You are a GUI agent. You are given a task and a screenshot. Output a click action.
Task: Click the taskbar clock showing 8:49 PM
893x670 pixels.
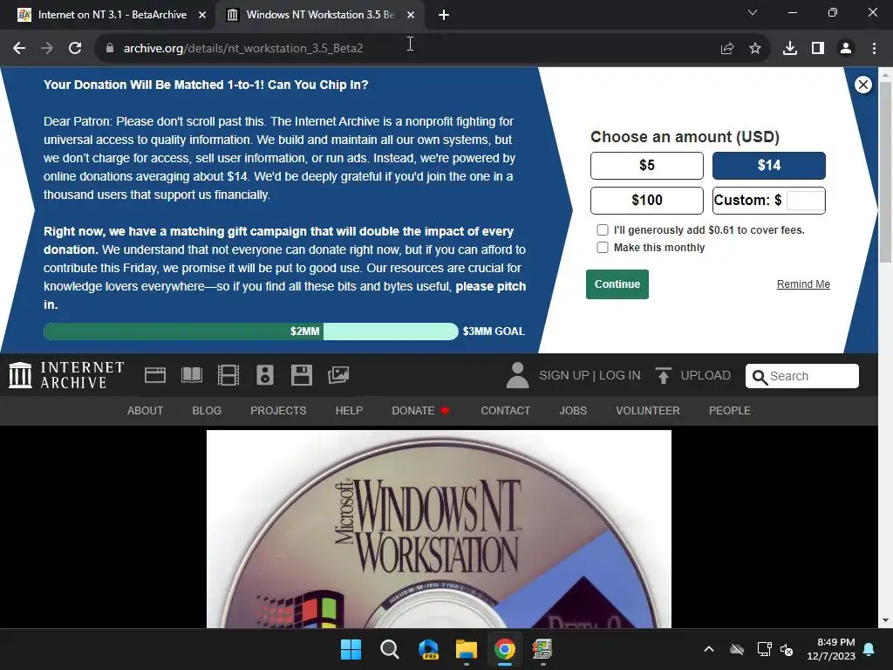831,649
